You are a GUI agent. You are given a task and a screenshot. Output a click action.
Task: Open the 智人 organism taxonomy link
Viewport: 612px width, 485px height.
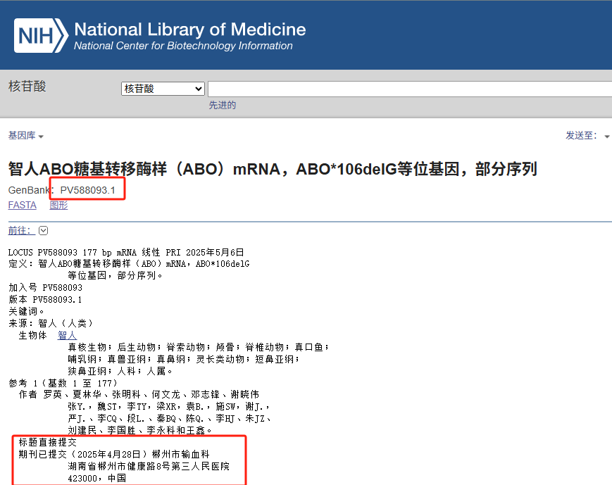click(x=67, y=336)
